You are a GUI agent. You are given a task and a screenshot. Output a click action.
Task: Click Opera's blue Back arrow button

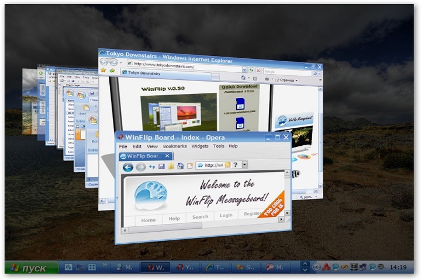coord(127,167)
